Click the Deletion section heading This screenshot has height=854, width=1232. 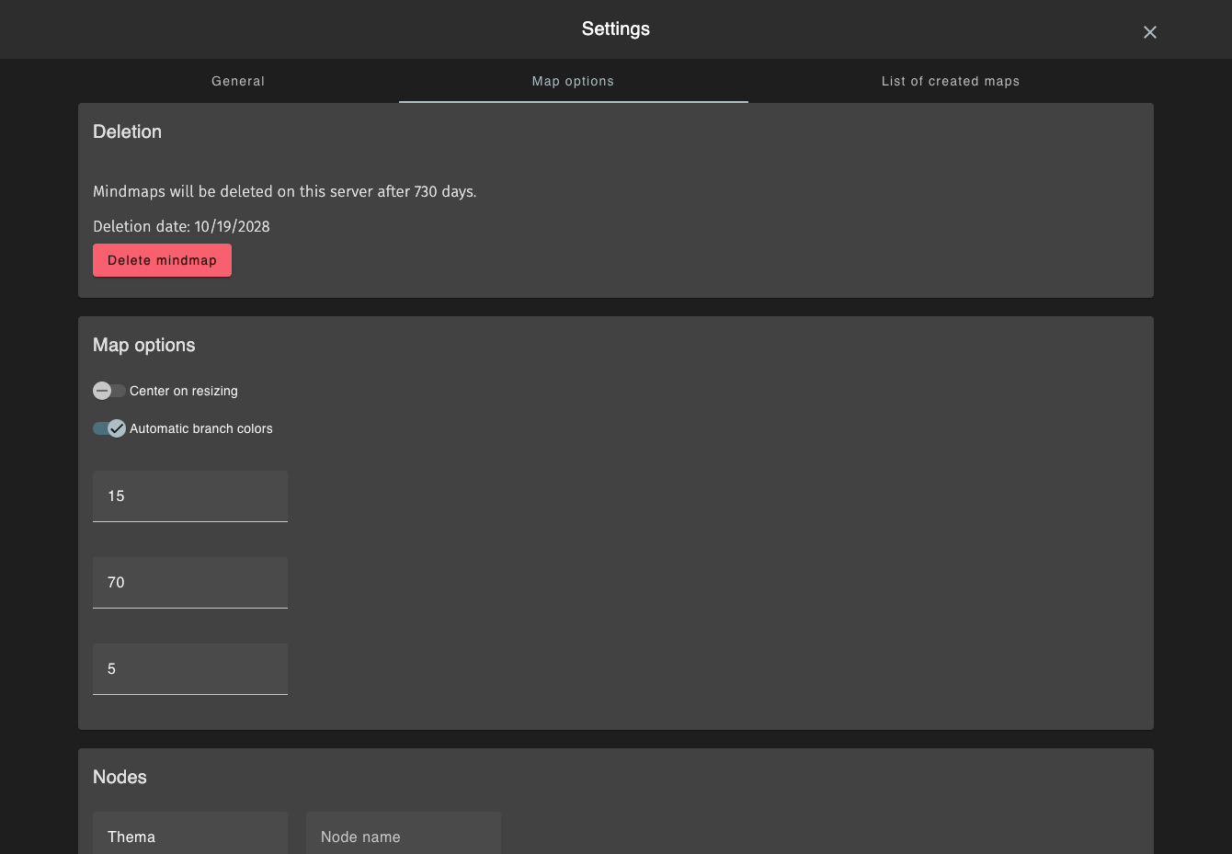coord(127,131)
